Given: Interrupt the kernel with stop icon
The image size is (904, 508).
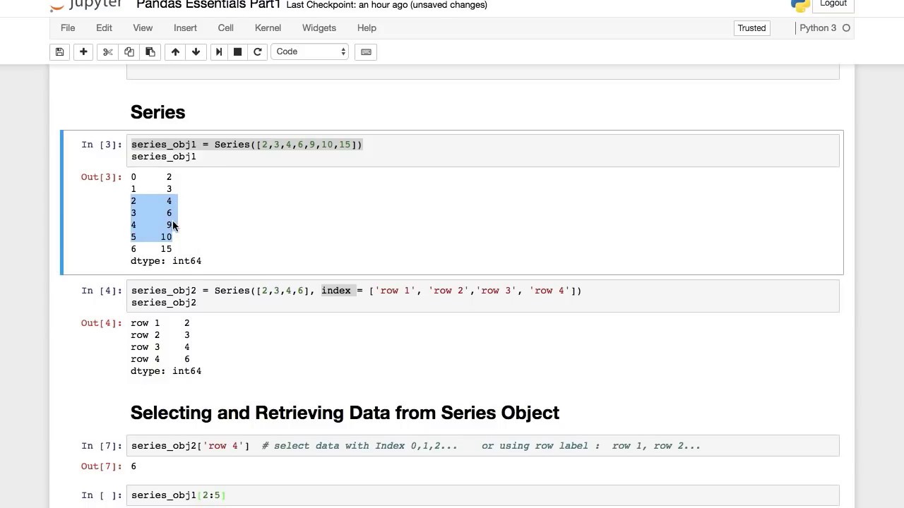Looking at the screenshot, I should [238, 52].
